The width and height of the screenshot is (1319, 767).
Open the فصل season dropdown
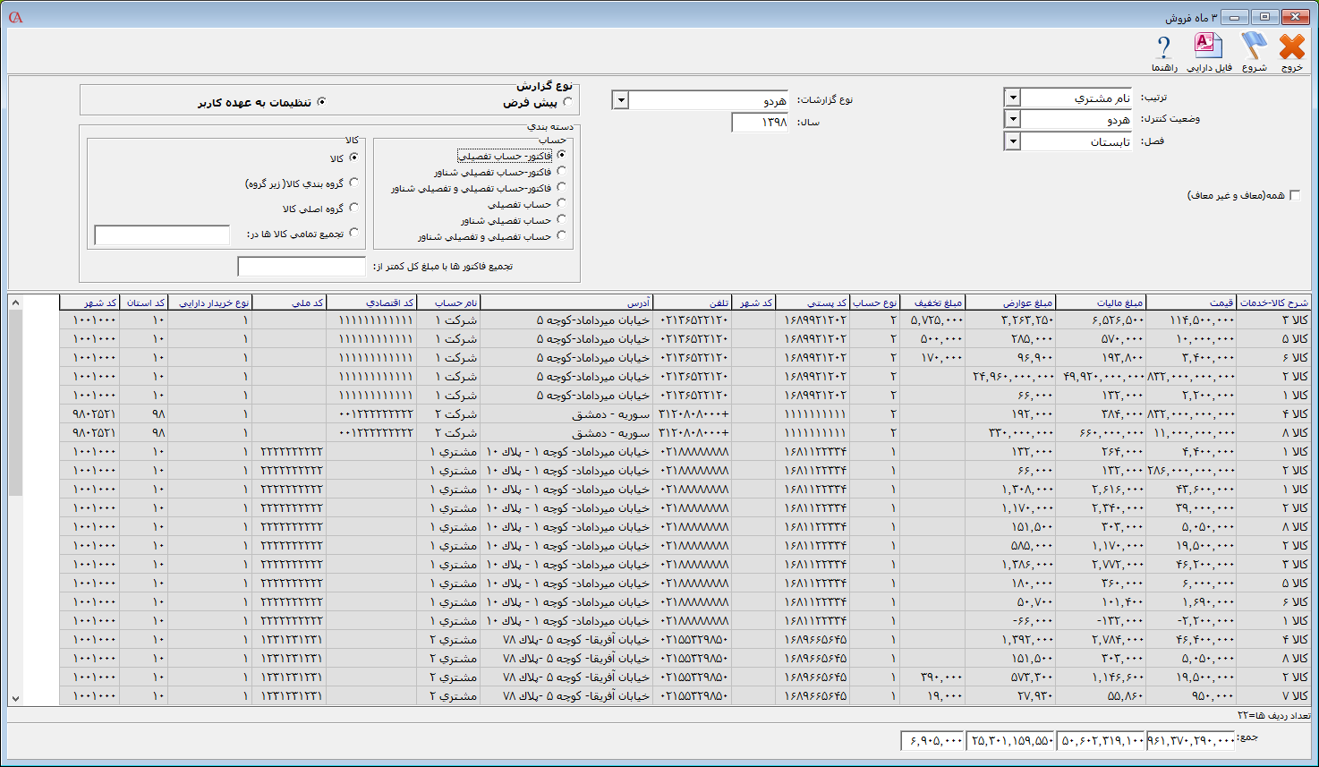(1012, 141)
